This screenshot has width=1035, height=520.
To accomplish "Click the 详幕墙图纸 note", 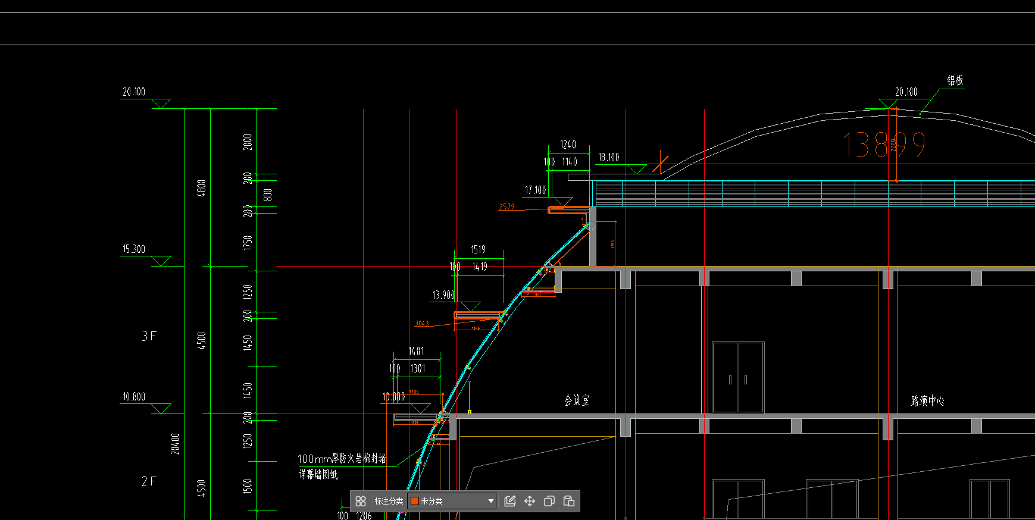I will pyautogui.click(x=318, y=474).
